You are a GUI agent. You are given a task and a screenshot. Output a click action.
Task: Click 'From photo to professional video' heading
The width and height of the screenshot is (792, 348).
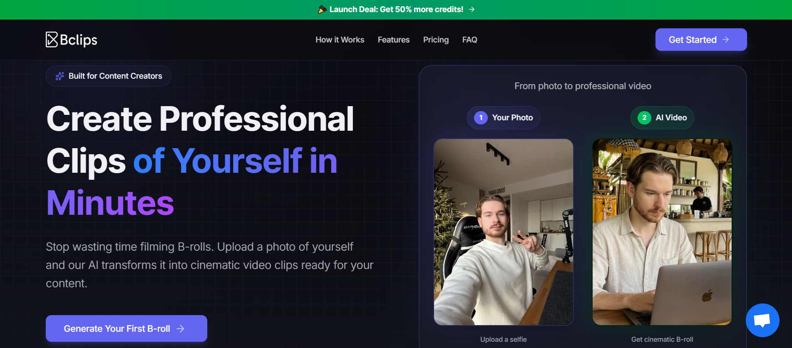[x=583, y=86]
